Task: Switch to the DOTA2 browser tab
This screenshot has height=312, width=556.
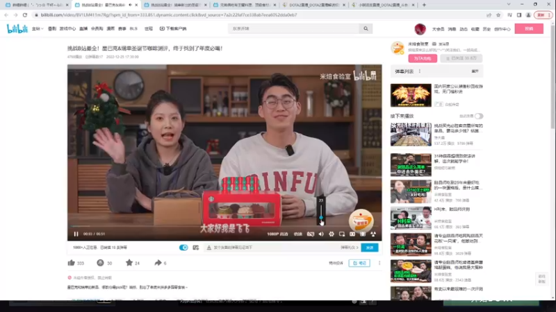Action: pyautogui.click(x=315, y=5)
